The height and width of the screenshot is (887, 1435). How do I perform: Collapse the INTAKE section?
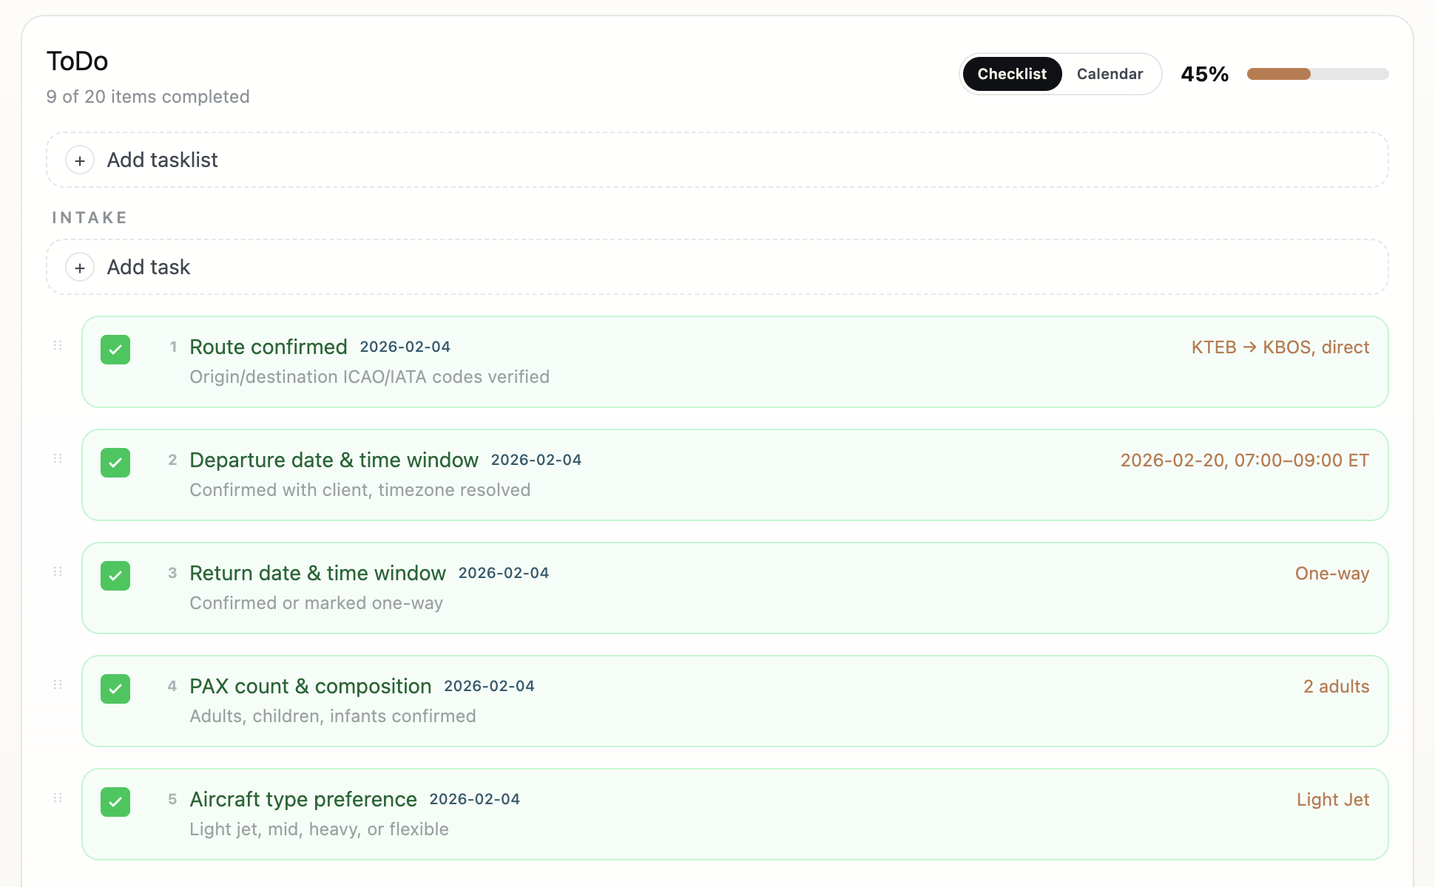pos(89,217)
